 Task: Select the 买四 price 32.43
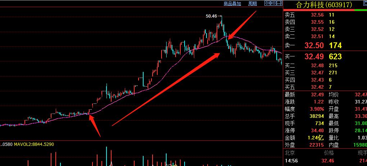(x=317, y=80)
